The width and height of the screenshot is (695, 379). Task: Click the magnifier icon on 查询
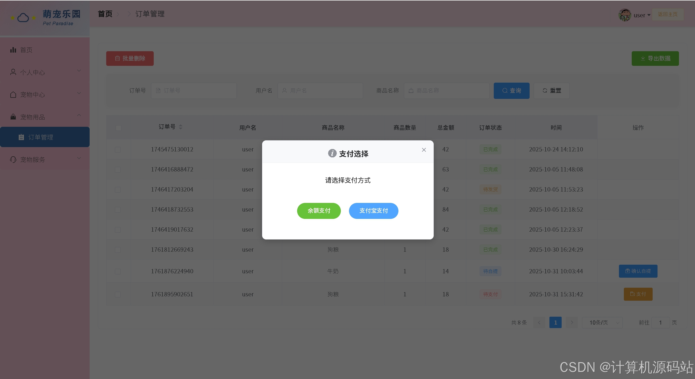pyautogui.click(x=505, y=90)
